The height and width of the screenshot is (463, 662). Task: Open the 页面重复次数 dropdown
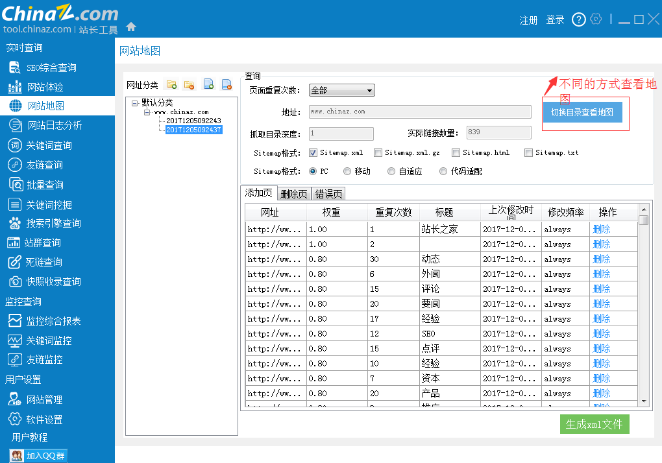(341, 90)
